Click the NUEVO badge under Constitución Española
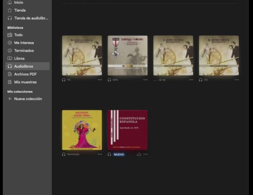The image size is (253, 195). pyautogui.click(x=119, y=155)
